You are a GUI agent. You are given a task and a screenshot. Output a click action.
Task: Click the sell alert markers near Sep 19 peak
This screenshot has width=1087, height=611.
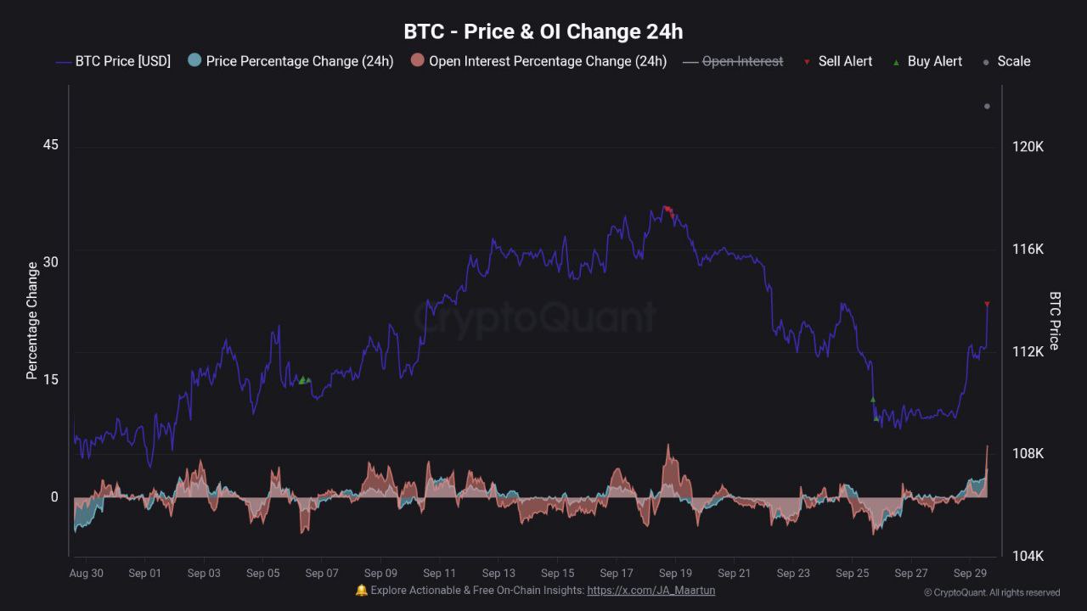669,211
